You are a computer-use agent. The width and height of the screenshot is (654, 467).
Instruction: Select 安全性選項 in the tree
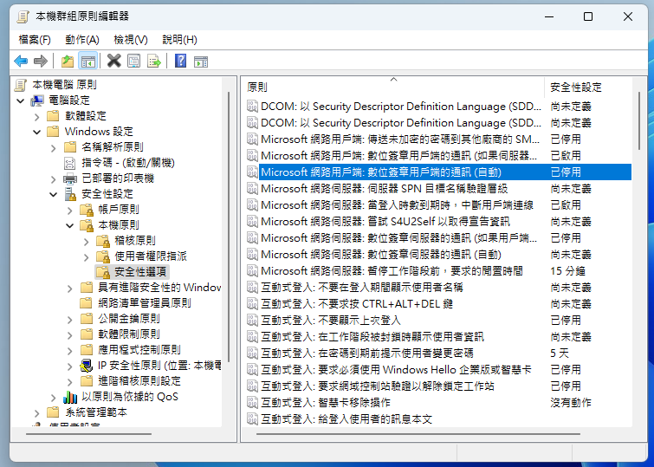point(140,272)
